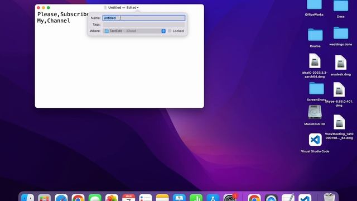Launch the Chrome icon beside Safari in Dock
Screen dimensions: 357x201
(78, 197)
